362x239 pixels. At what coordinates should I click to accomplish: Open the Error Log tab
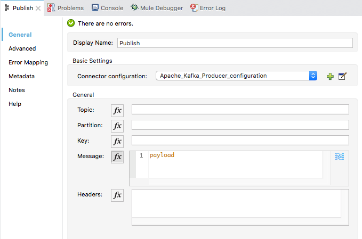208,8
